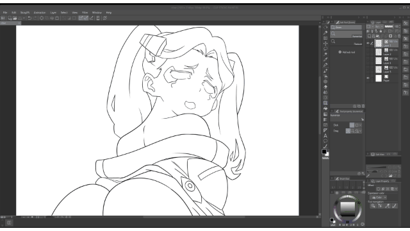
Task: Hide Layer 1 with its eye icon
Action: (x=368, y=43)
